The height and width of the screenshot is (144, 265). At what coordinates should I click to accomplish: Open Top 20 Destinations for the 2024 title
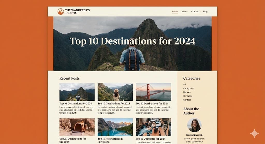pyautogui.click(x=73, y=140)
